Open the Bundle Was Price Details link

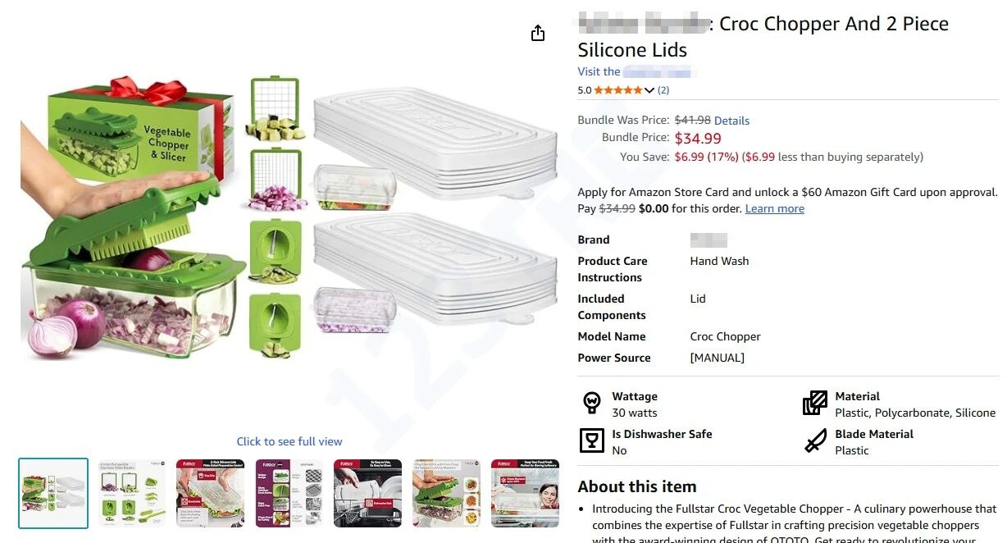click(731, 121)
